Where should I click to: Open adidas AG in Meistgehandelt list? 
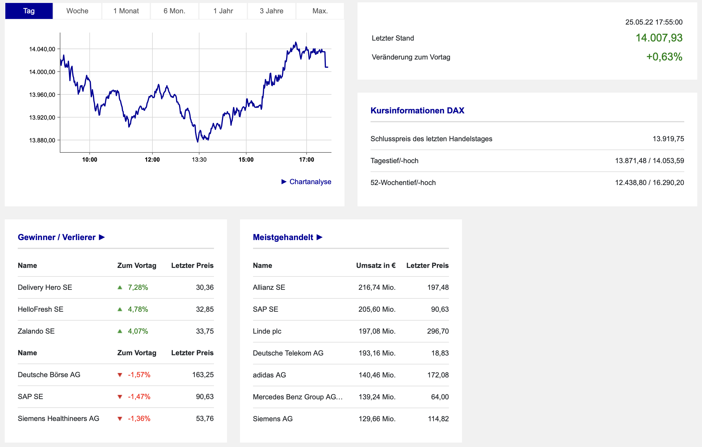270,375
